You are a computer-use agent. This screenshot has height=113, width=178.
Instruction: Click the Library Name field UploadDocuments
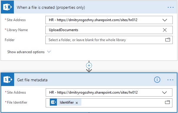coord(109,30)
